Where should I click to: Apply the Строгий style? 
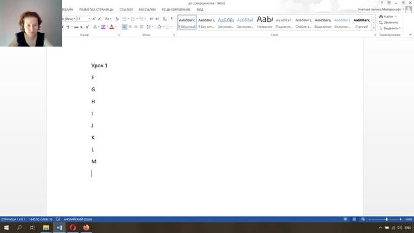coord(362,23)
